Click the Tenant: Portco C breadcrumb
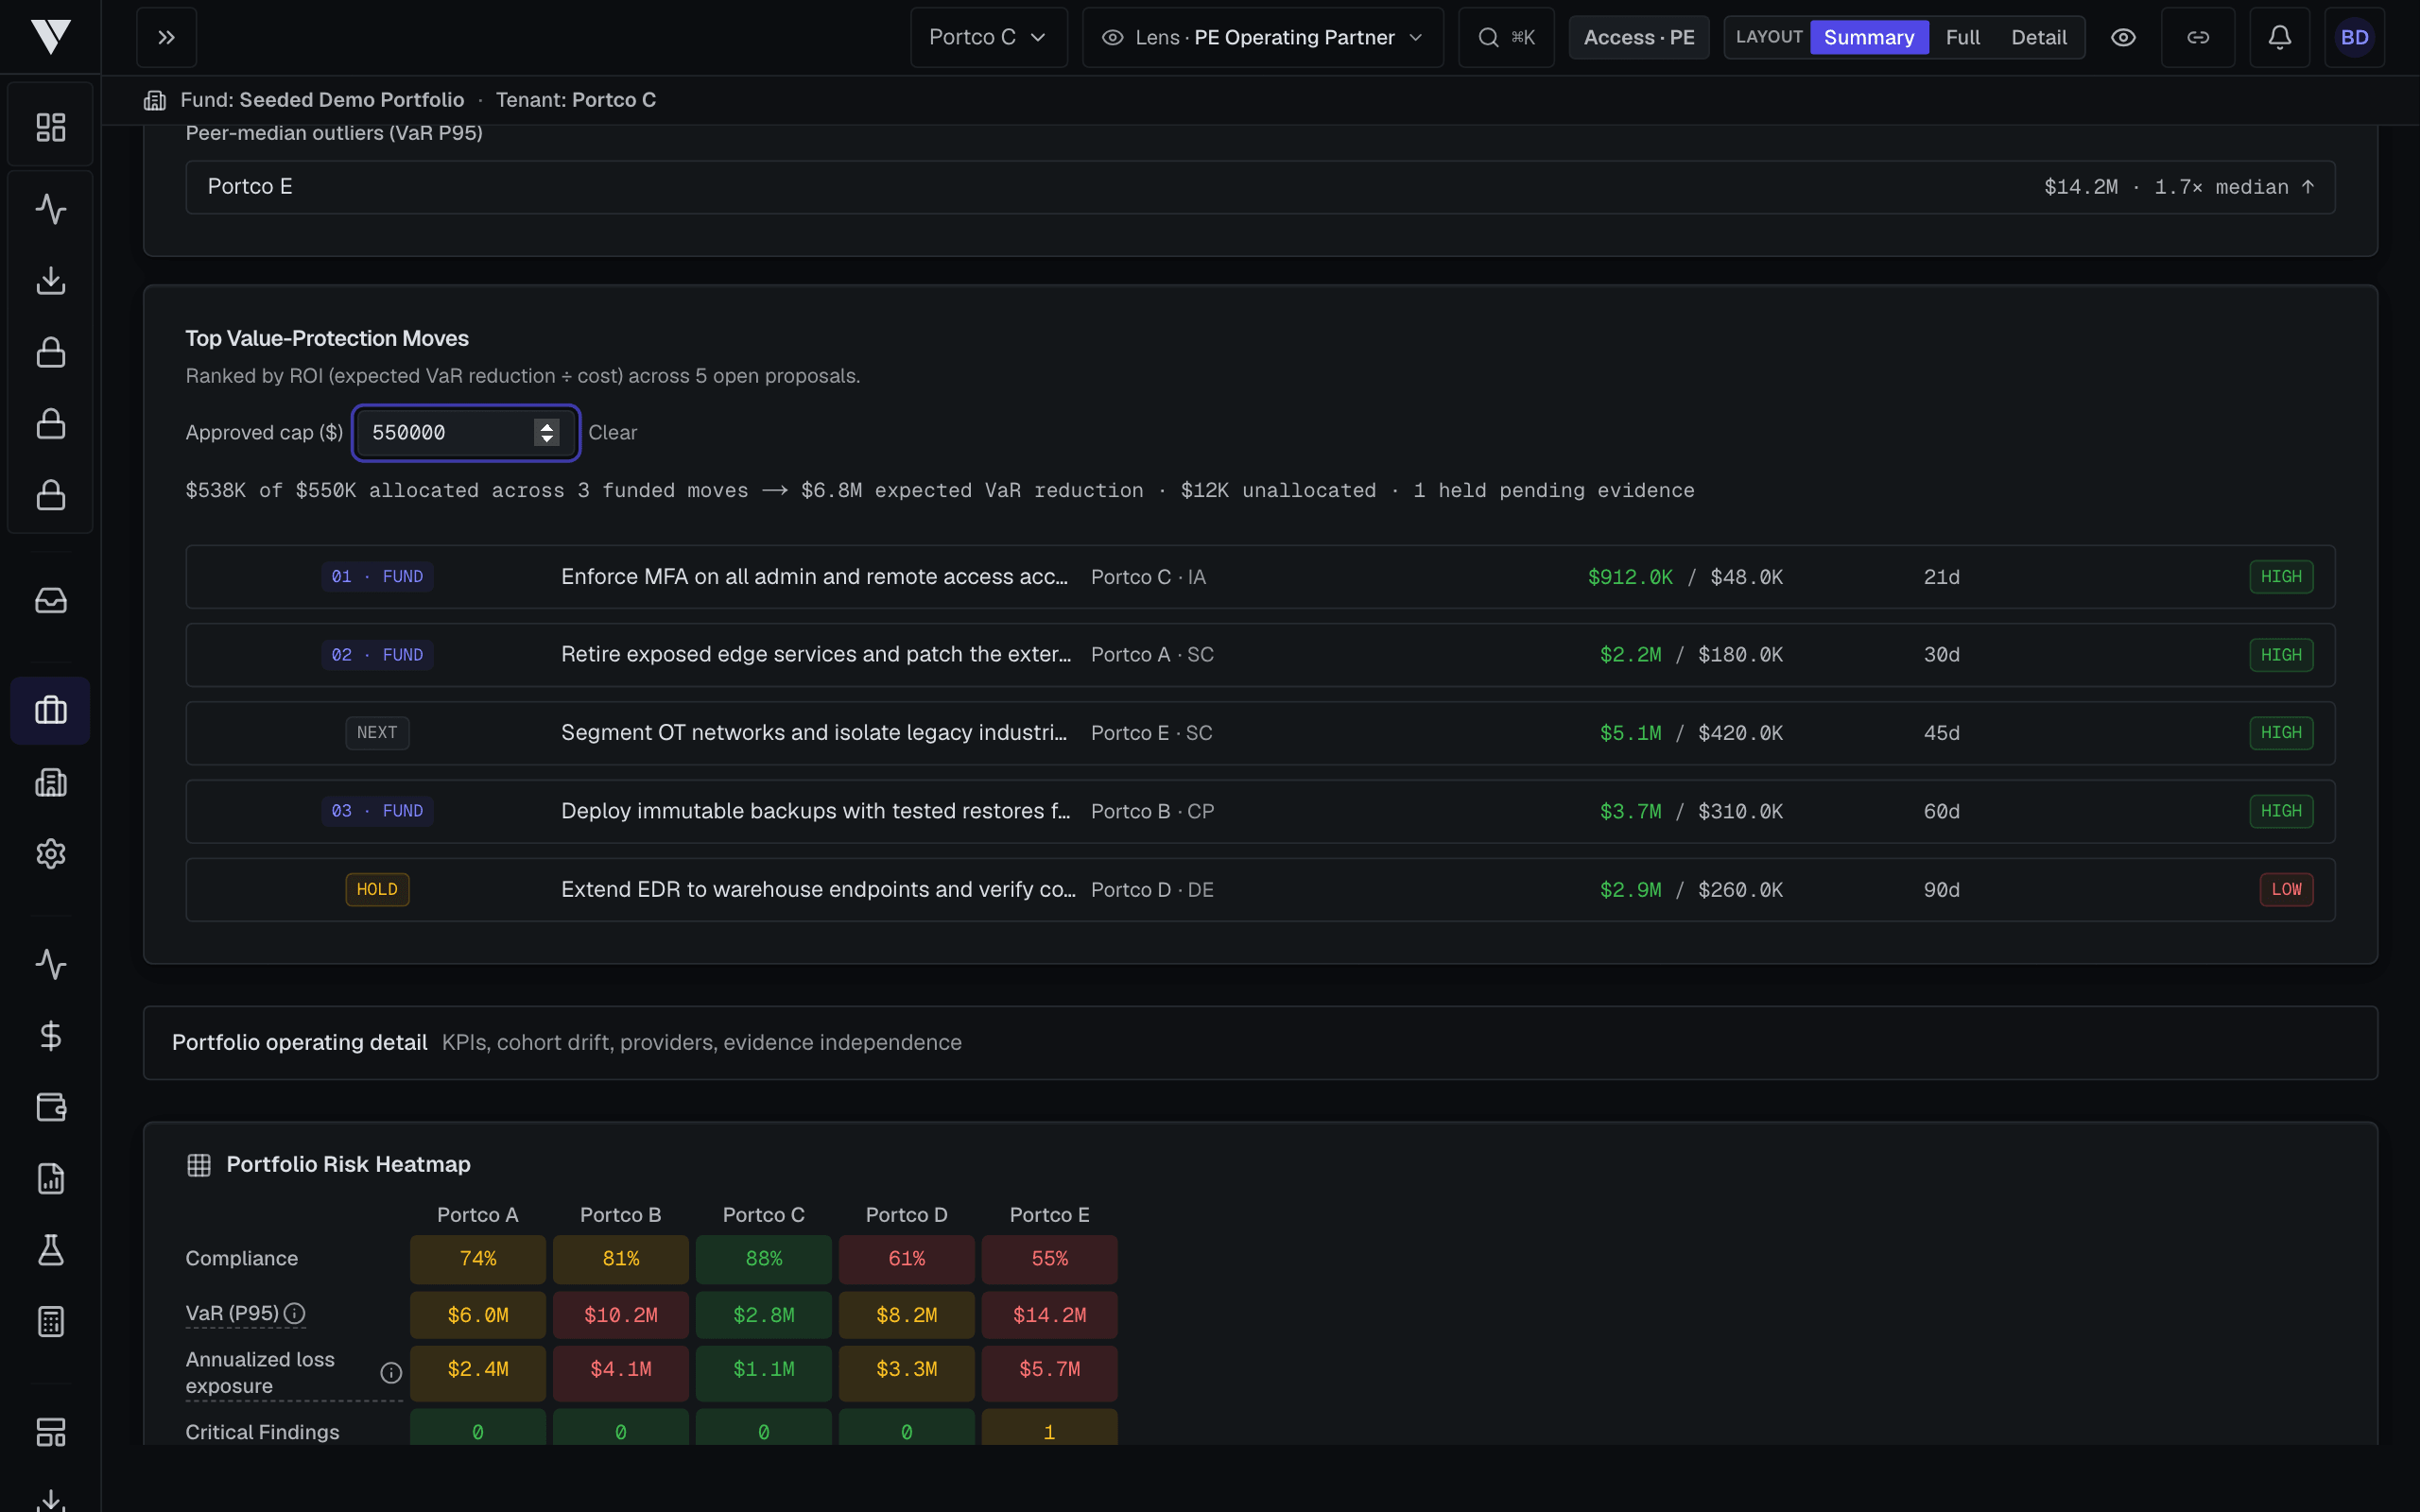 [x=576, y=100]
